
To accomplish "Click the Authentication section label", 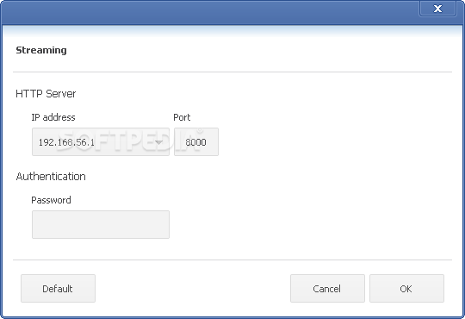I will [x=51, y=177].
